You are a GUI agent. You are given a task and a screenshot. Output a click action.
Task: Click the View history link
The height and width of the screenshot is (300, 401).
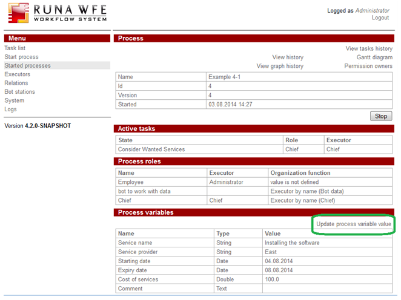click(x=288, y=57)
